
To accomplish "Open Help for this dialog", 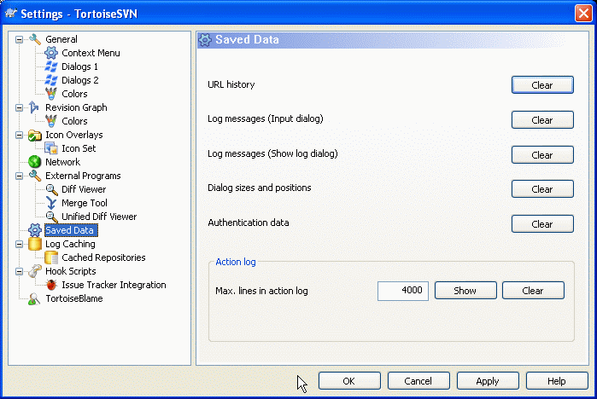I will click(557, 381).
